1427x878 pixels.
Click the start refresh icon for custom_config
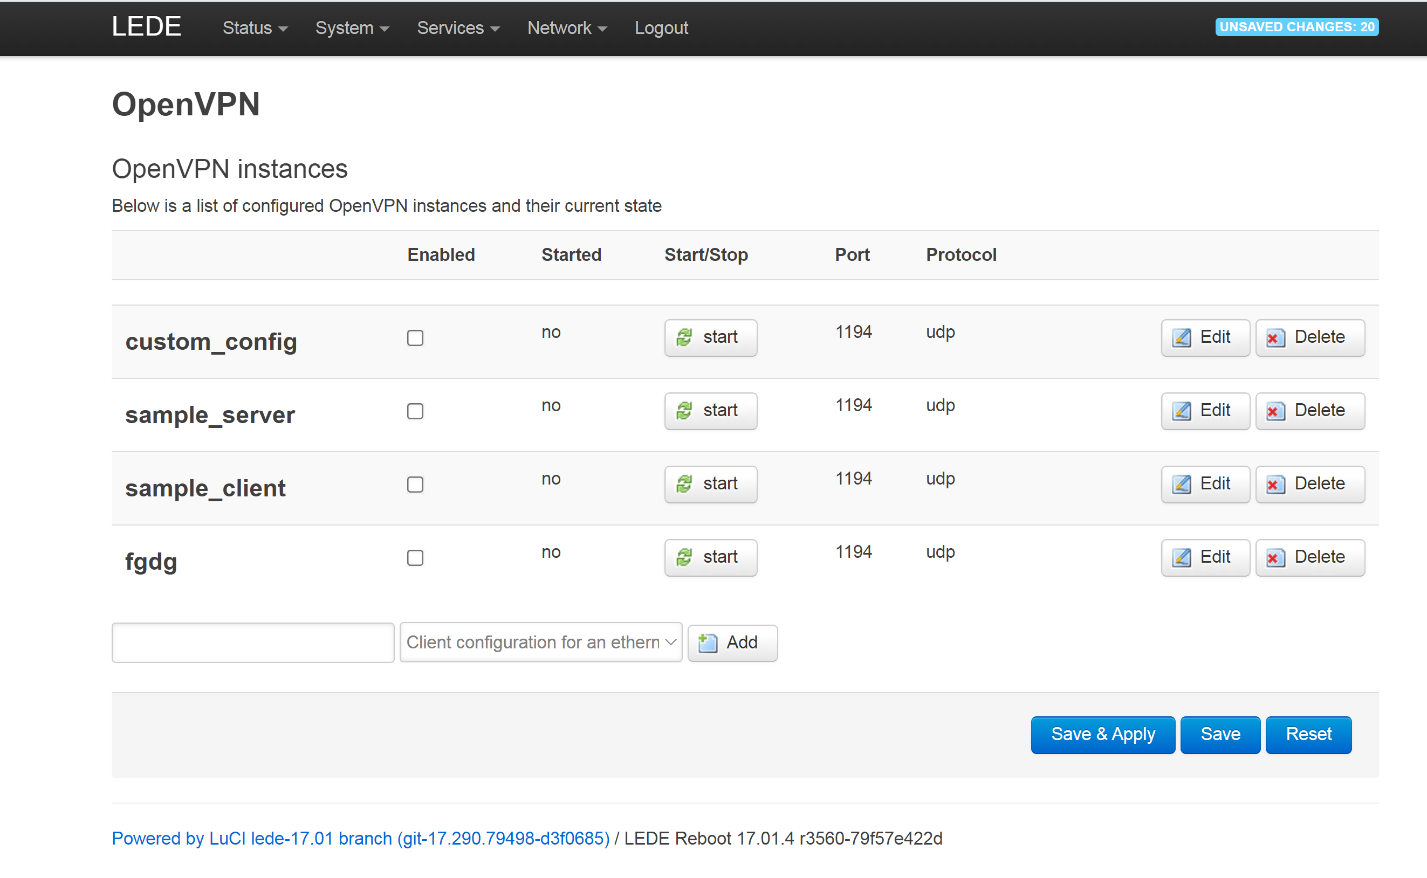[684, 337]
